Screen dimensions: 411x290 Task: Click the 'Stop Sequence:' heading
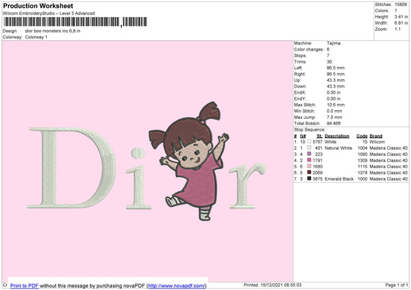tap(310, 129)
